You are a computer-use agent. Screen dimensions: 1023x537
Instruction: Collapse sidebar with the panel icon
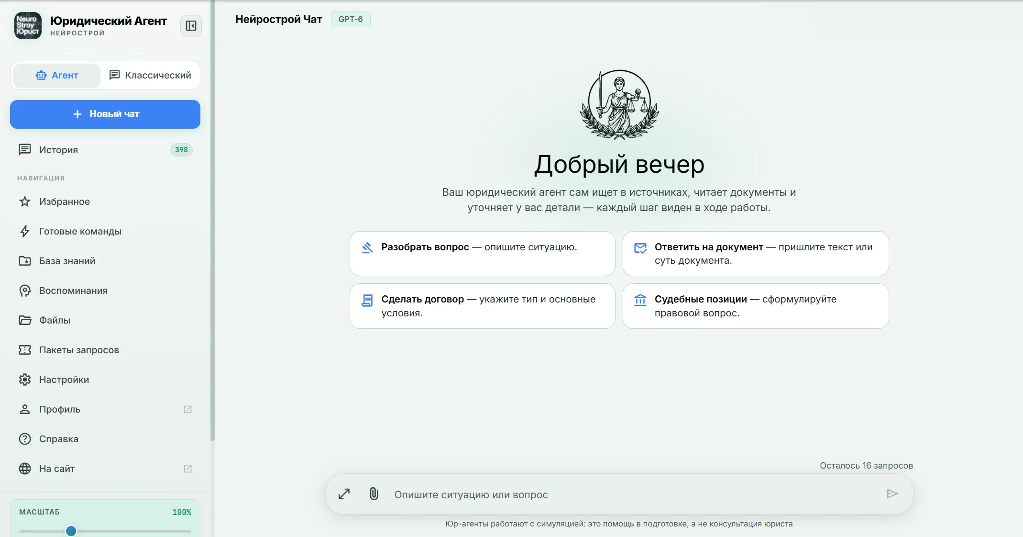(191, 26)
